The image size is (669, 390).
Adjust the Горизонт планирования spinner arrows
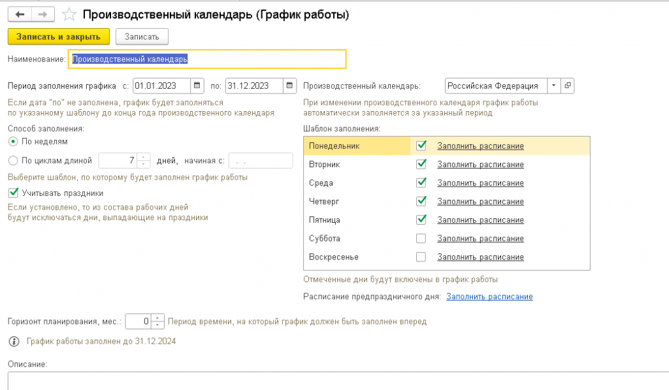coord(158,321)
